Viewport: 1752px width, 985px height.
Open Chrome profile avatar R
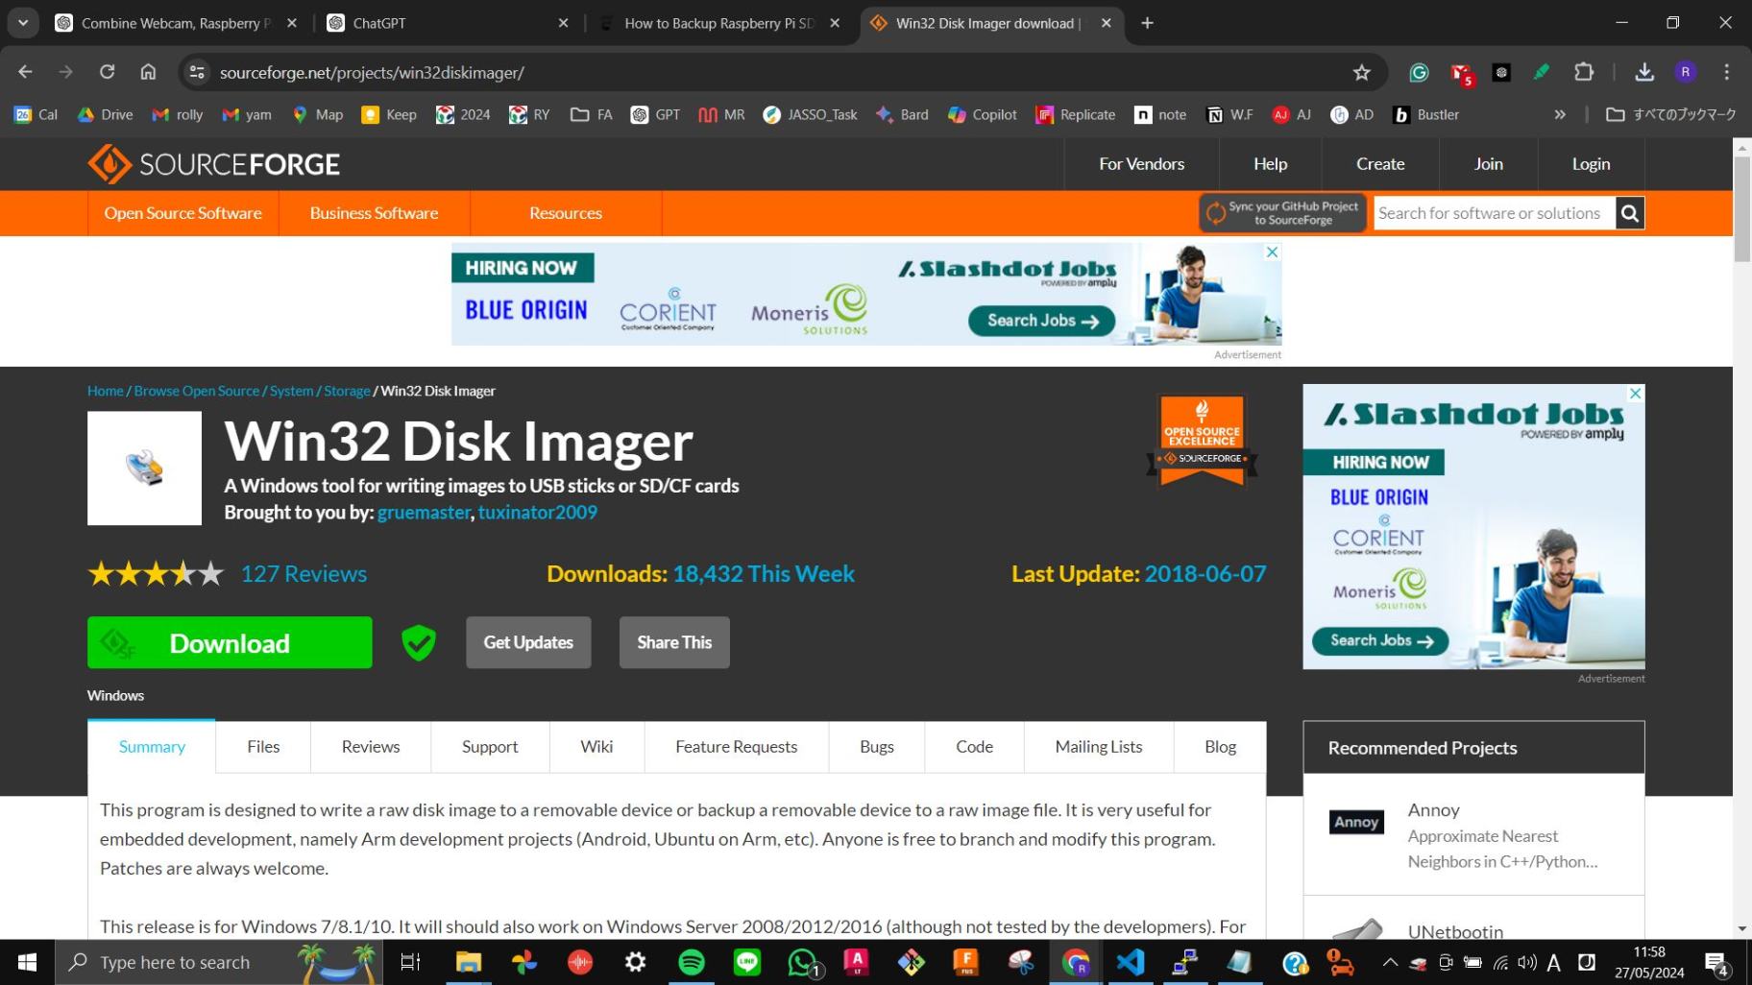(1686, 72)
